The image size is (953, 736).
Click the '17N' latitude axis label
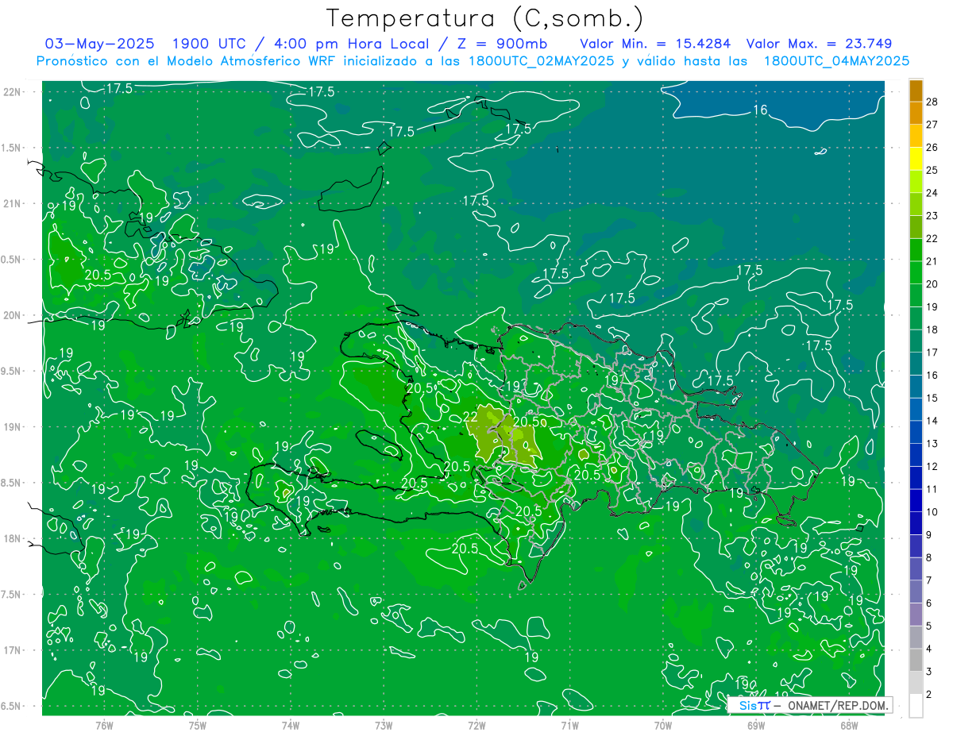pyautogui.click(x=13, y=650)
